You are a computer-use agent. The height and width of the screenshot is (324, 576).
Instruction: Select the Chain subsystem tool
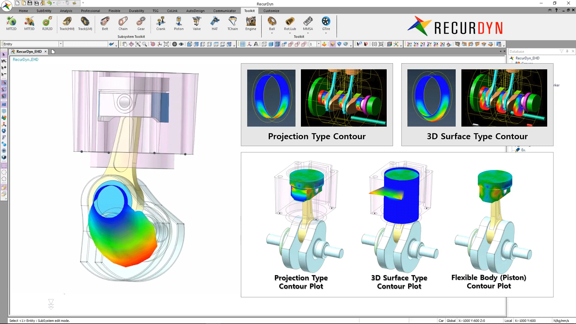(x=123, y=23)
